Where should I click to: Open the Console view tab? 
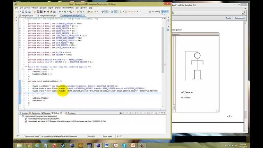46,113
